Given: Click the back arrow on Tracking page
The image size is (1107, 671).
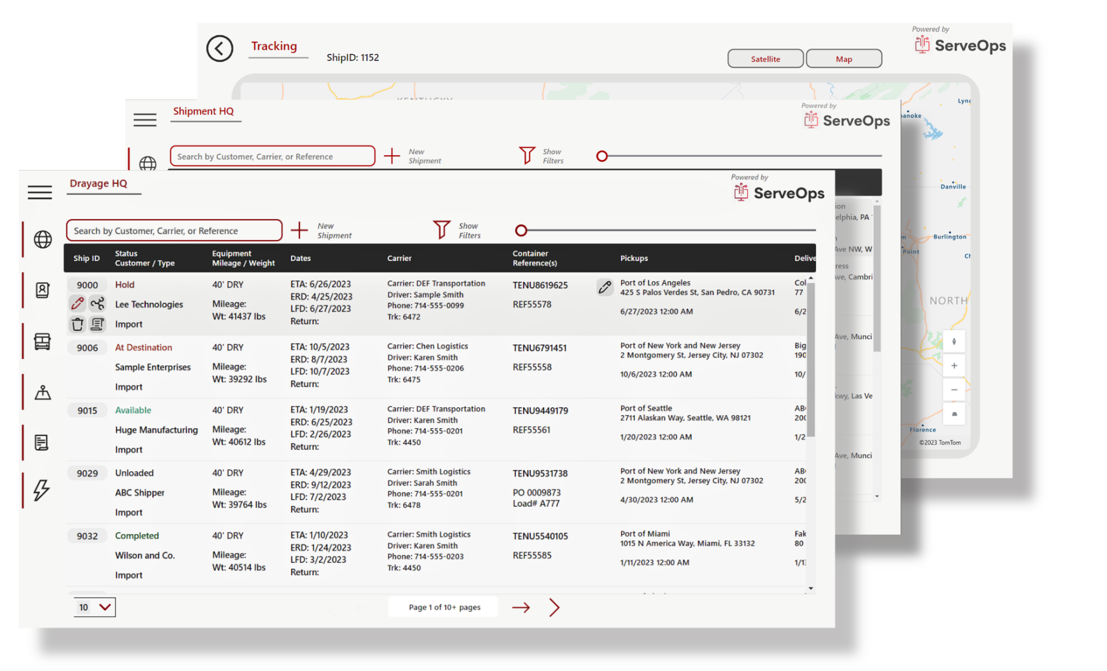Looking at the screenshot, I should (219, 49).
